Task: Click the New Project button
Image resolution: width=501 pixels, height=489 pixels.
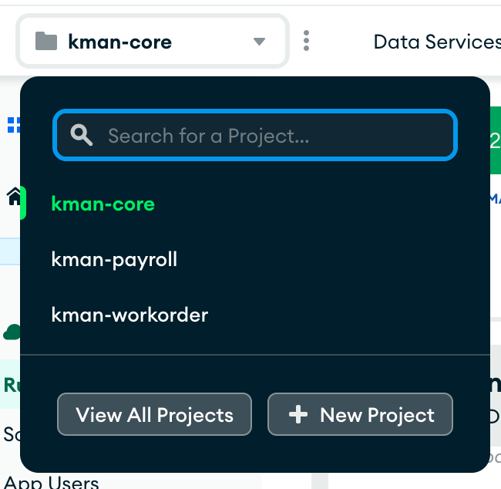Action: (360, 415)
